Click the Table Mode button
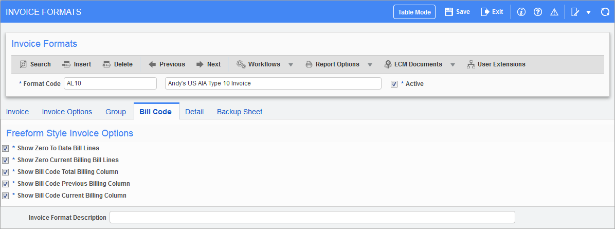The image size is (615, 229). click(x=414, y=12)
